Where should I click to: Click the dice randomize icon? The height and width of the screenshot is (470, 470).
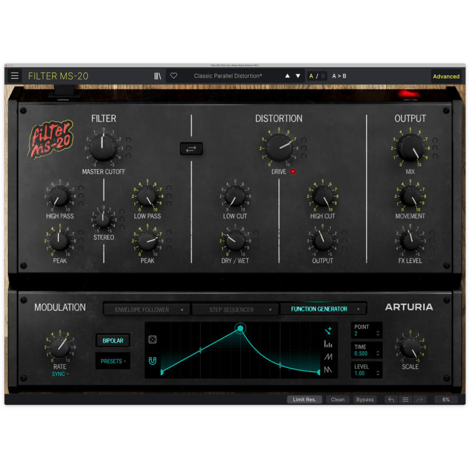tap(152, 340)
